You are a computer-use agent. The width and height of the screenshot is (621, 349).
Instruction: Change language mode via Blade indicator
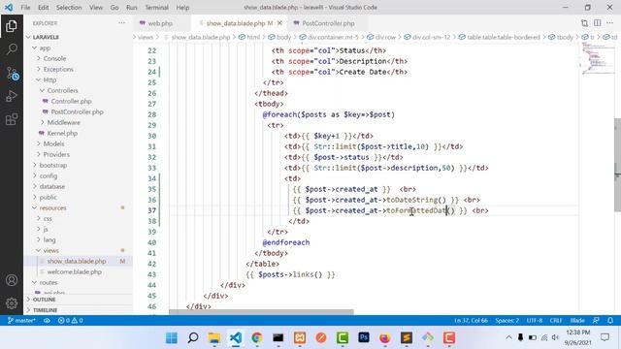point(577,321)
